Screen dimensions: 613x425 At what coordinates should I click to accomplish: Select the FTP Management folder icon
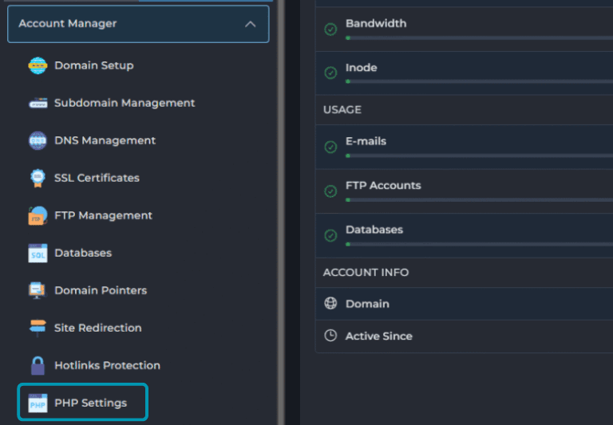38,216
